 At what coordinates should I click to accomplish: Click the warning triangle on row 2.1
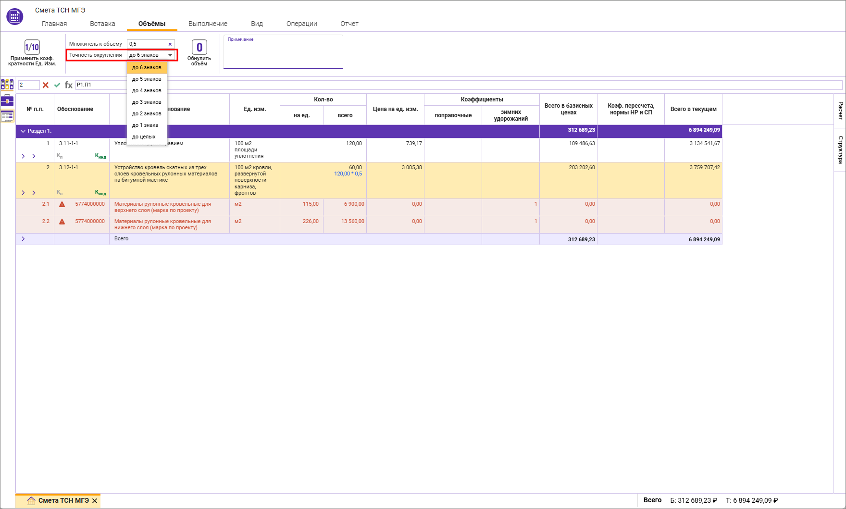[62, 204]
